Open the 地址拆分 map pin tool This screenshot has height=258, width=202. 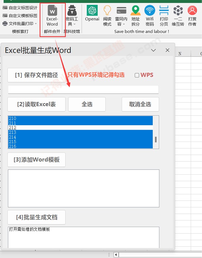[x=135, y=16]
